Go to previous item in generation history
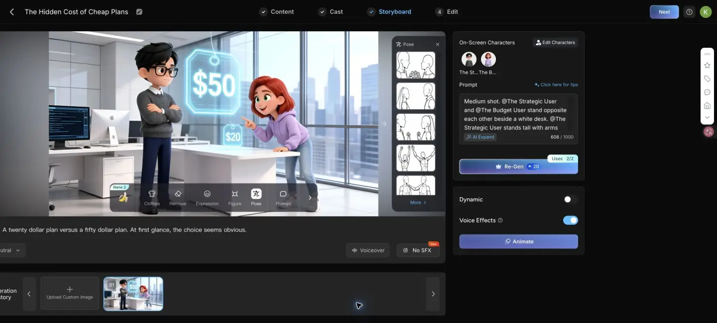 [x=29, y=294]
